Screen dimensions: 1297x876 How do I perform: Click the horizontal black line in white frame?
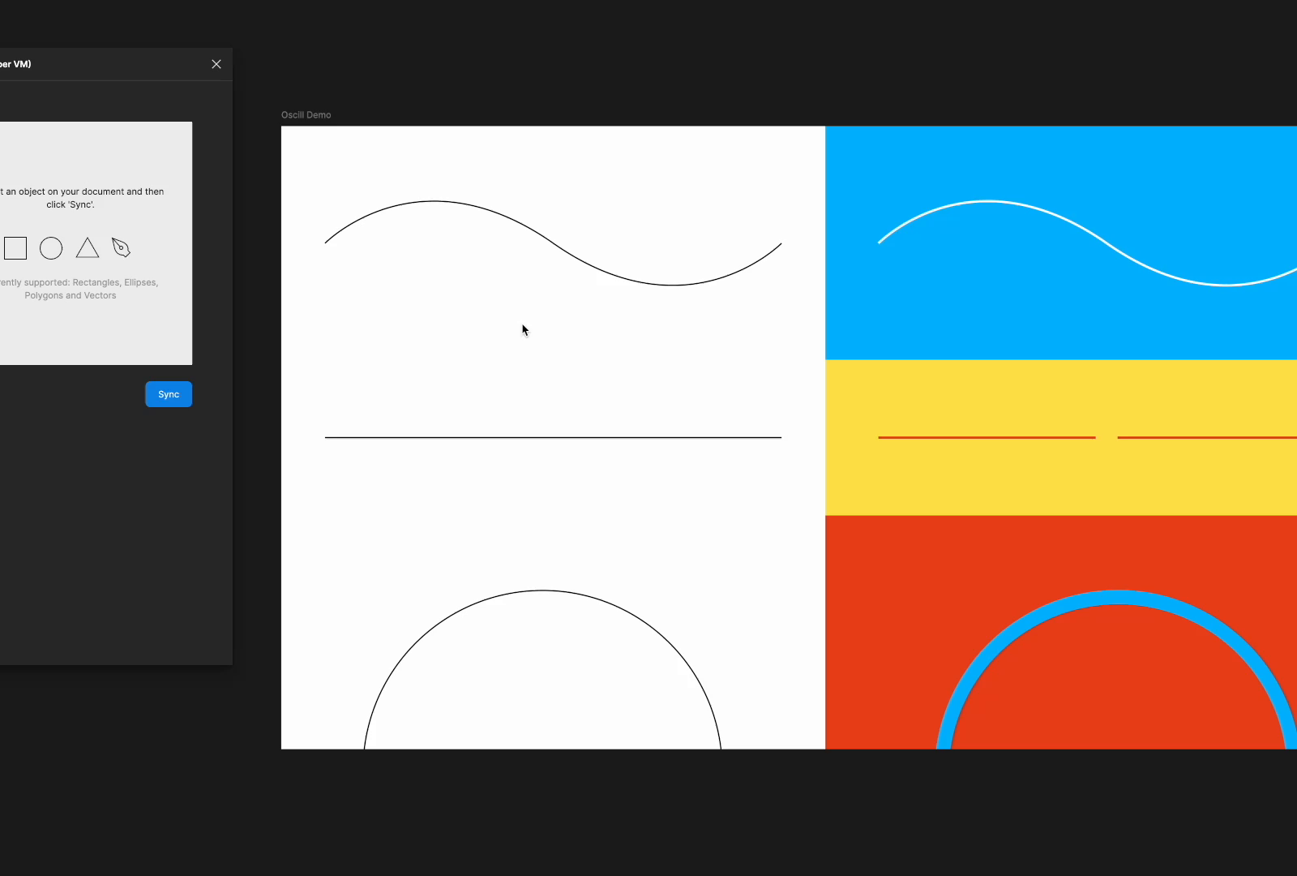click(553, 436)
